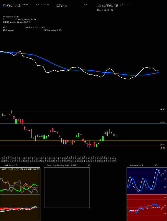Click the 'Day Vol: 0 M' text

point(105,10)
